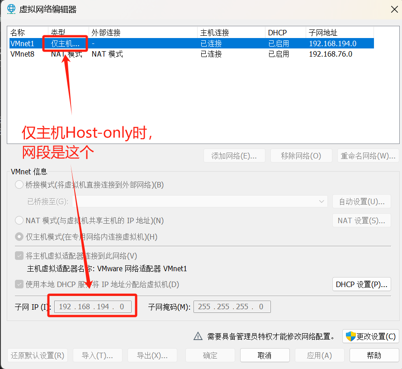The width and height of the screenshot is (402, 369).
Task: Click 已启用 DHCP cell in VMnet1 row
Action: [279, 43]
